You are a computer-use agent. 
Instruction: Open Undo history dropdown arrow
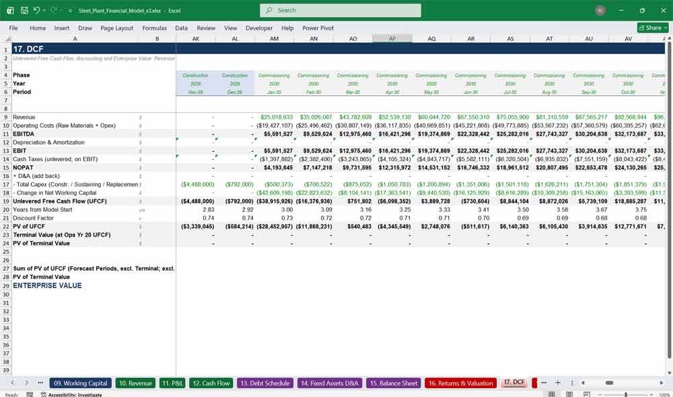(44, 10)
